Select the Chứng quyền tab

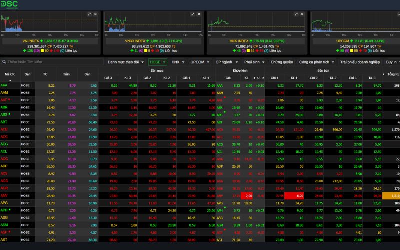(282, 62)
